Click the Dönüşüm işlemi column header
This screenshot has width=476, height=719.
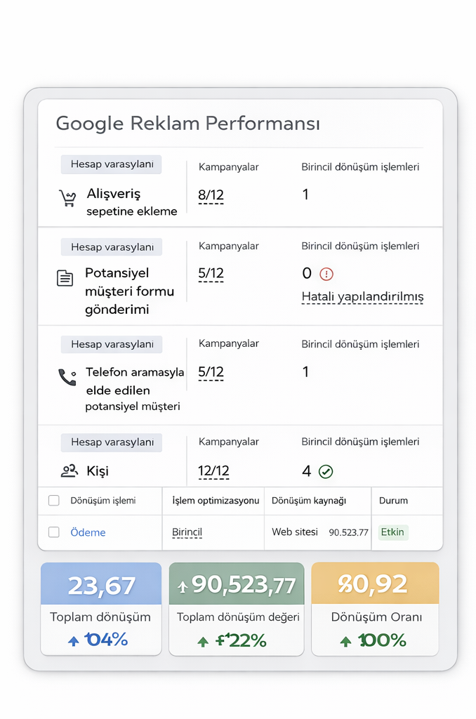point(103,500)
